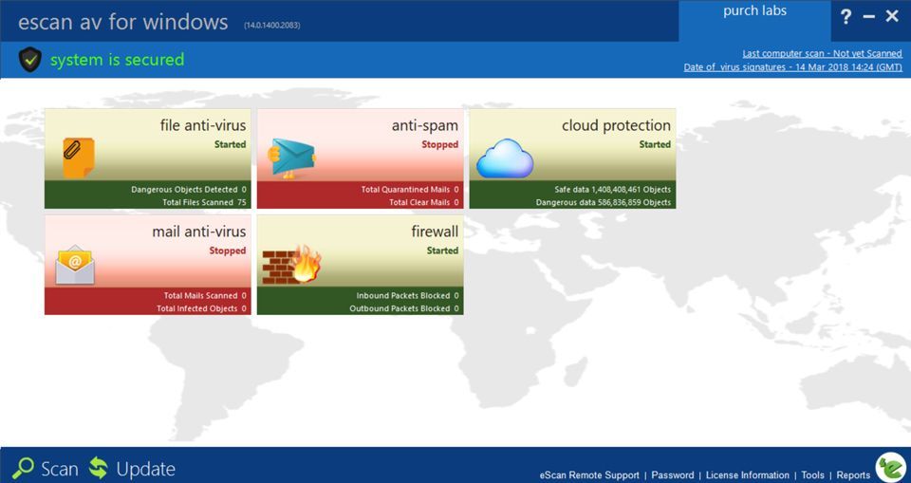Image resolution: width=911 pixels, height=483 pixels.
Task: Click the green shield status icon
Action: [x=30, y=59]
